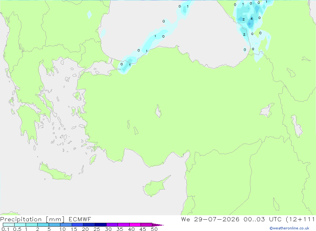Click the '00..03 UTC' time text
This screenshot has width=316, height=231.
coord(263,219)
